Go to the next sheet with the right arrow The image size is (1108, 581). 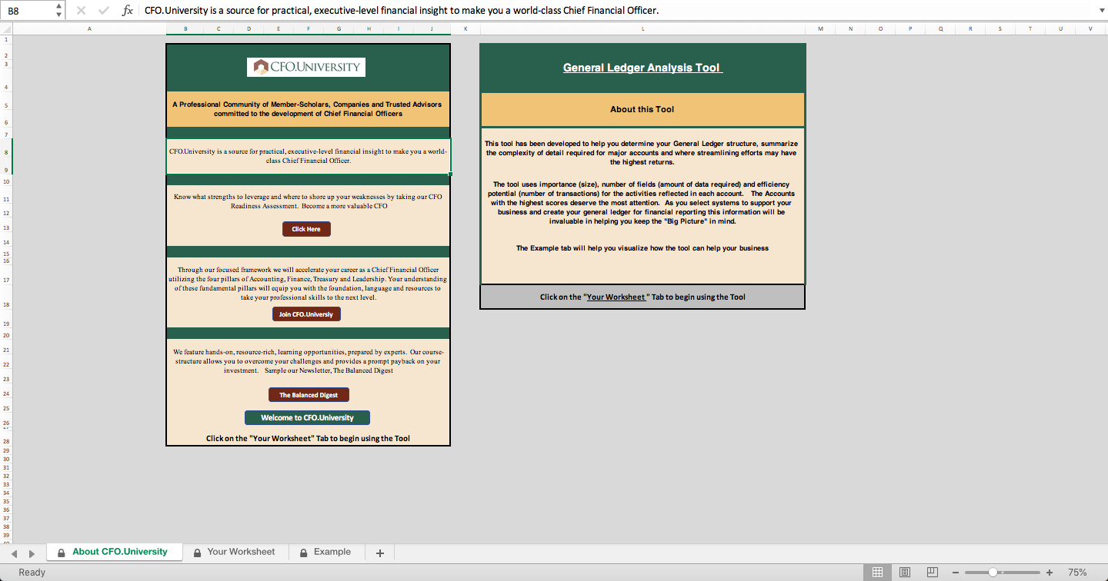click(x=32, y=553)
